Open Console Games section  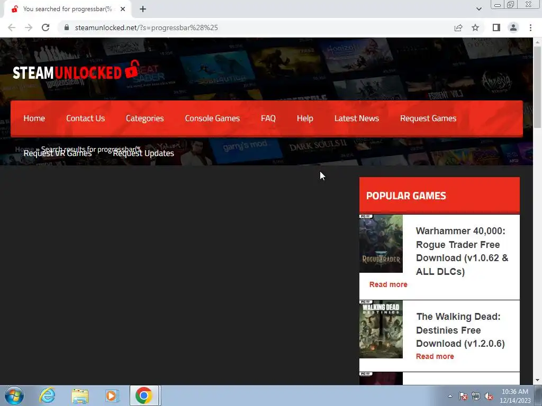click(212, 118)
